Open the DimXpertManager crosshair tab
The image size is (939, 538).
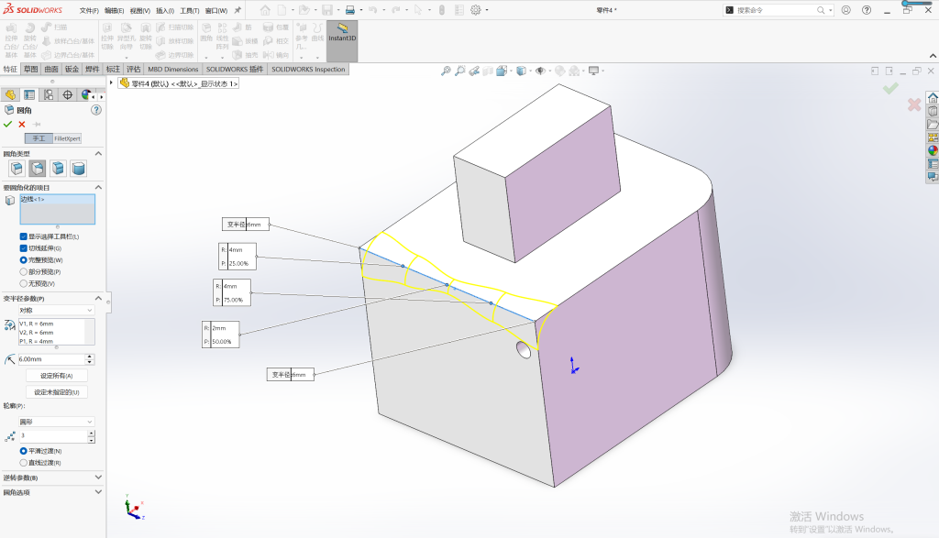(68, 94)
